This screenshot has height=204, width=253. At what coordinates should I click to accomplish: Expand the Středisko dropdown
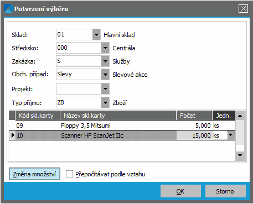(x=105, y=48)
